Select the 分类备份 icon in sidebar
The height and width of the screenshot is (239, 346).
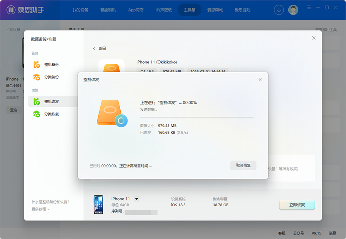pyautogui.click(x=37, y=77)
